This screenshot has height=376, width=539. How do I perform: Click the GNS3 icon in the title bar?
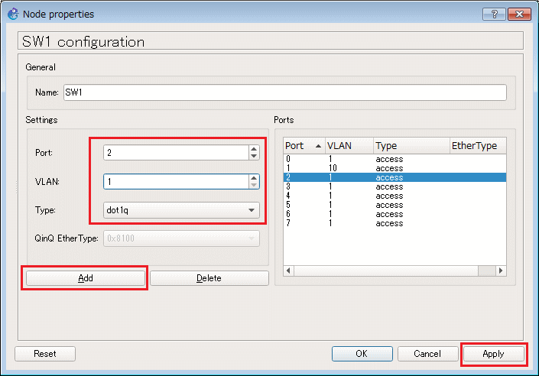click(x=13, y=14)
